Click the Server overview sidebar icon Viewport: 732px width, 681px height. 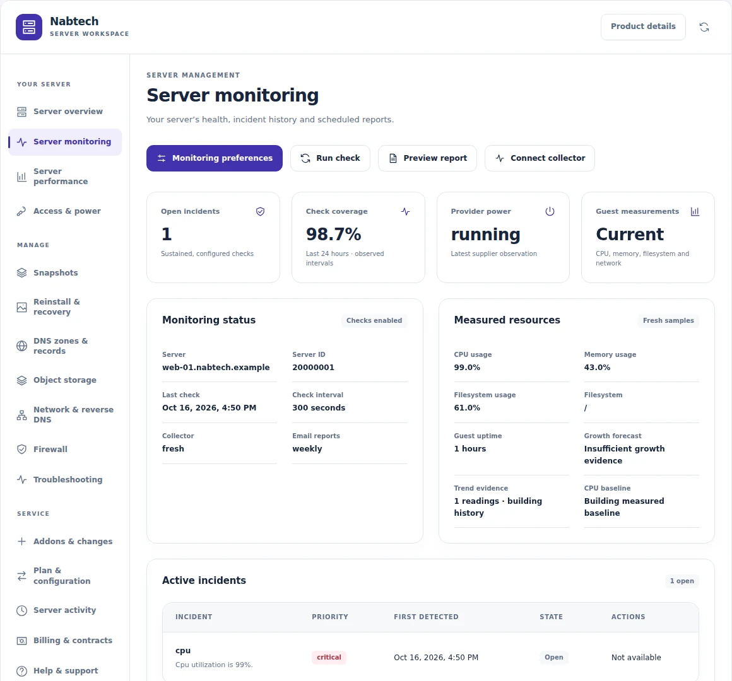coord(22,112)
